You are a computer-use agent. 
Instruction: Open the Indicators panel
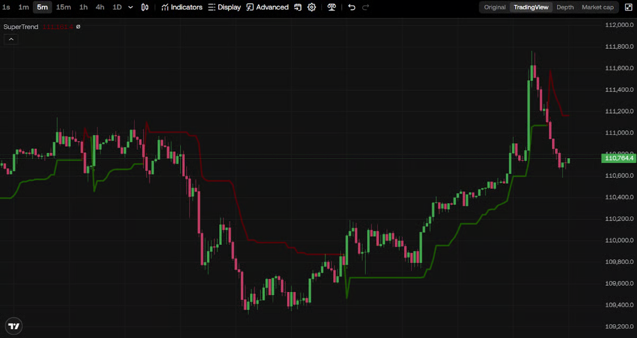[x=182, y=7]
